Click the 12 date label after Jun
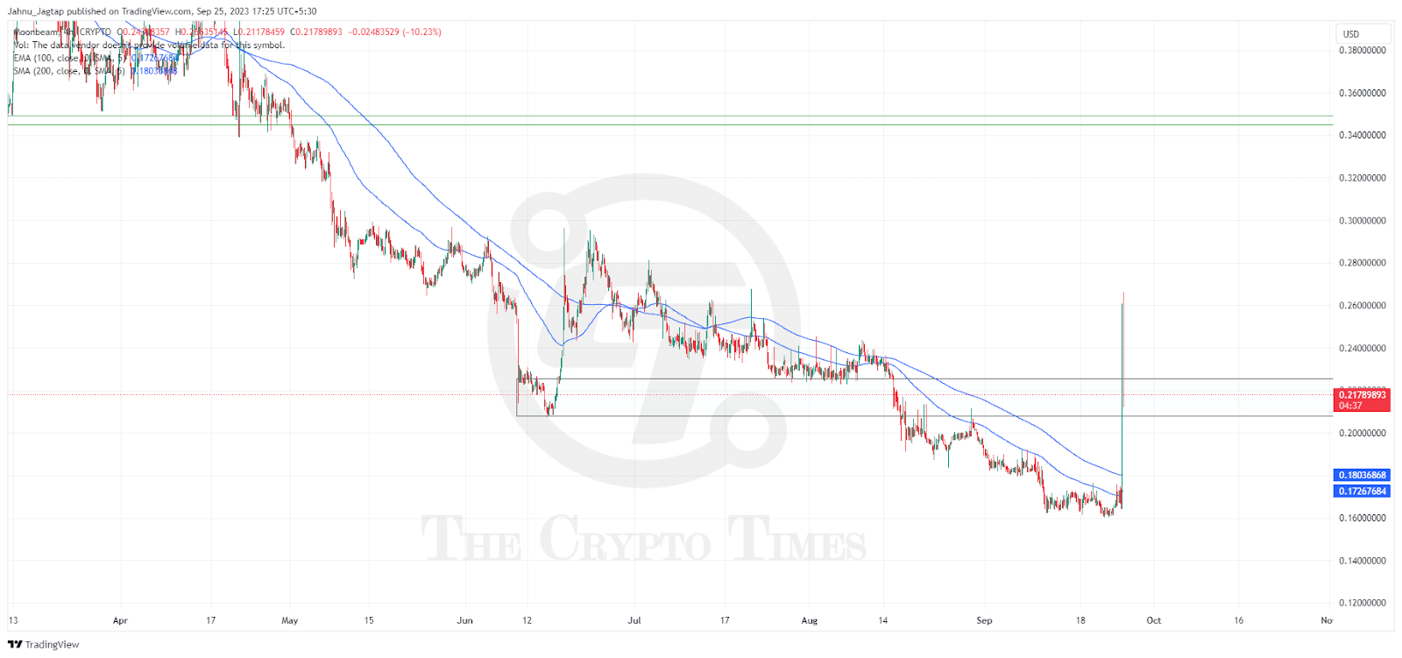The width and height of the screenshot is (1402, 658). click(x=527, y=621)
